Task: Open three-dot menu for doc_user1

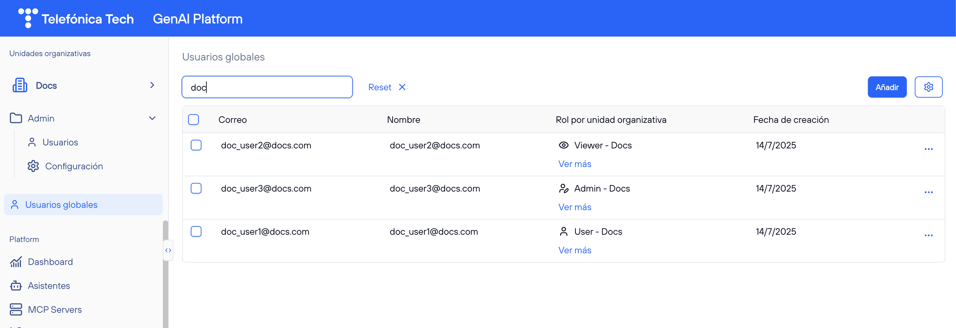Action: coord(928,235)
